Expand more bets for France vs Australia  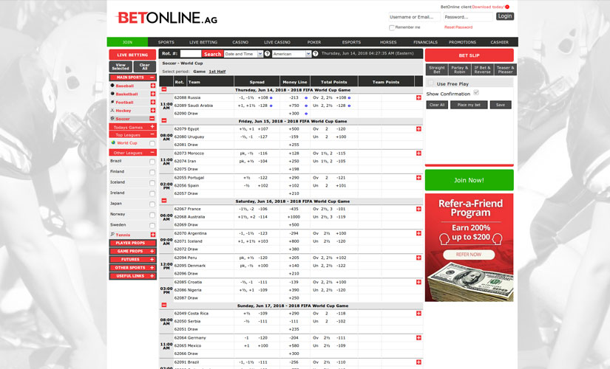tap(418, 209)
